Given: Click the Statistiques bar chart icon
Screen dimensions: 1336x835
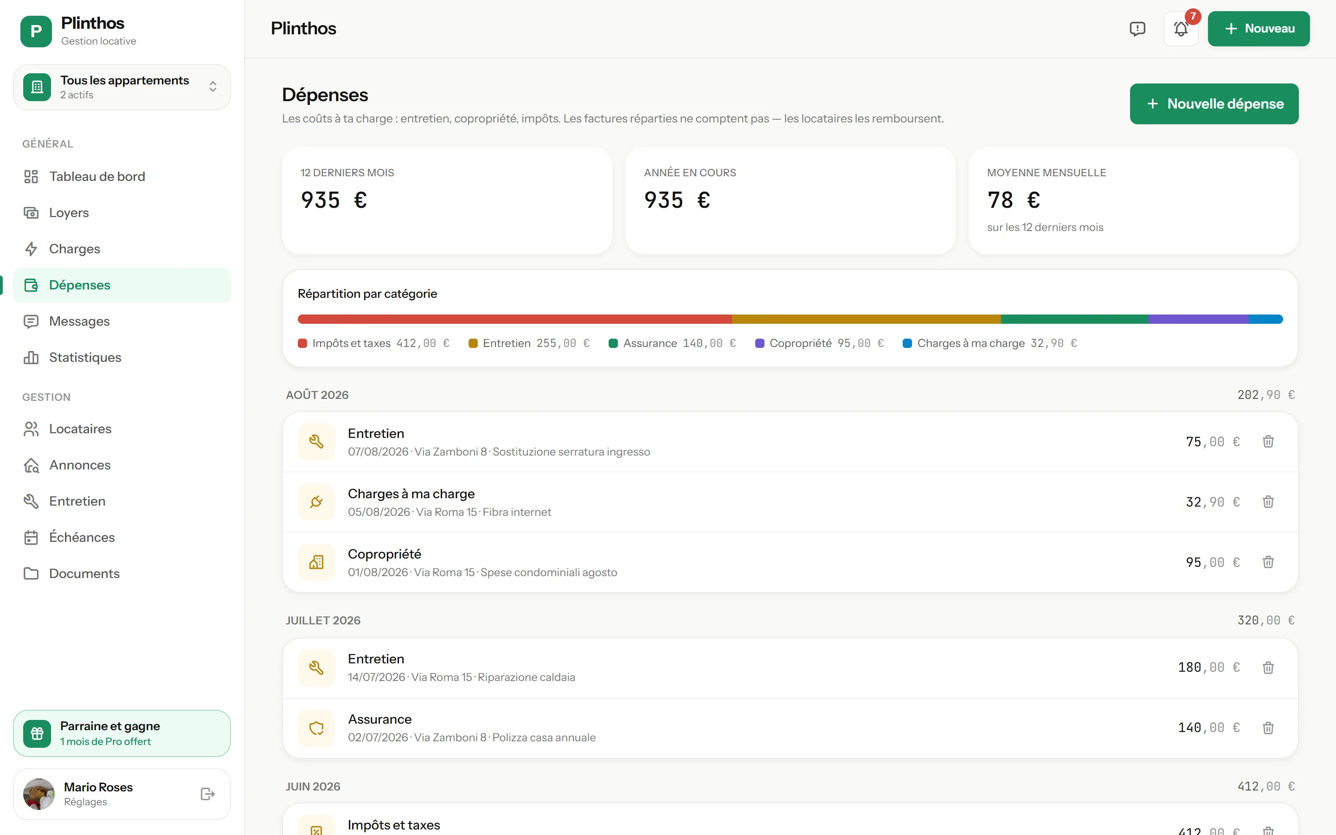Looking at the screenshot, I should (x=31, y=357).
